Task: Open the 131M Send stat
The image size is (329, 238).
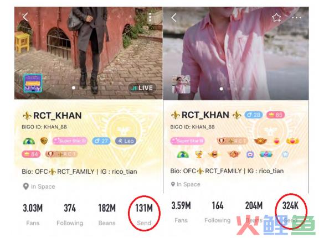Action: point(144,214)
